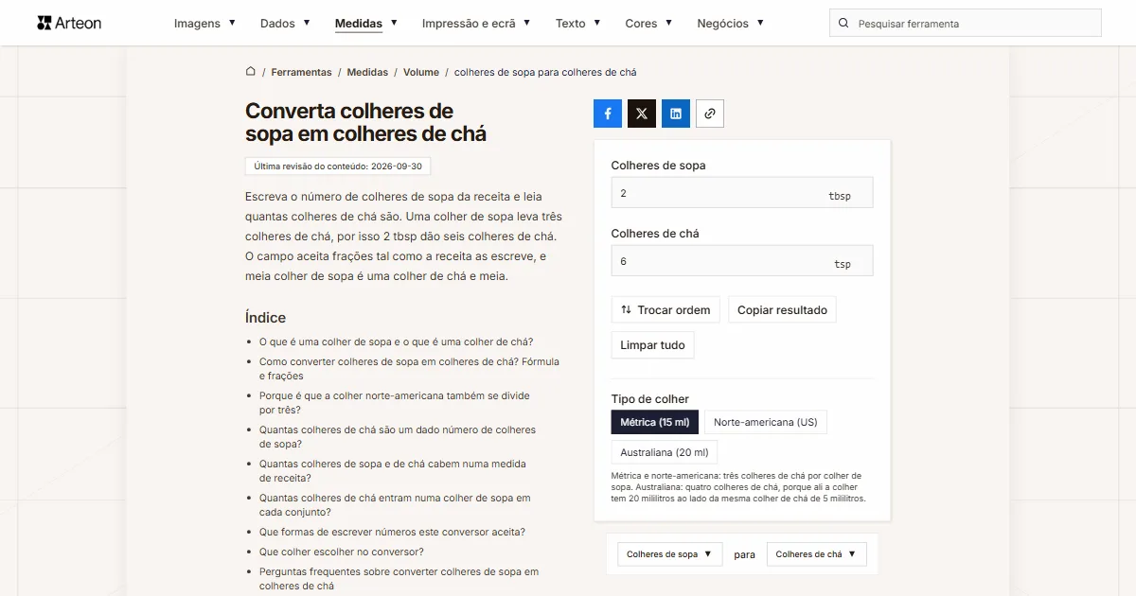Open the Imagens menu

tap(204, 24)
